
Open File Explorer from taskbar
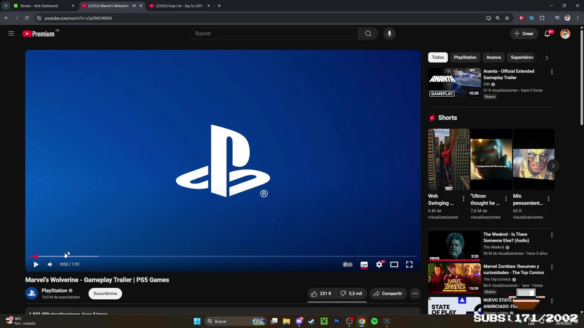287,321
